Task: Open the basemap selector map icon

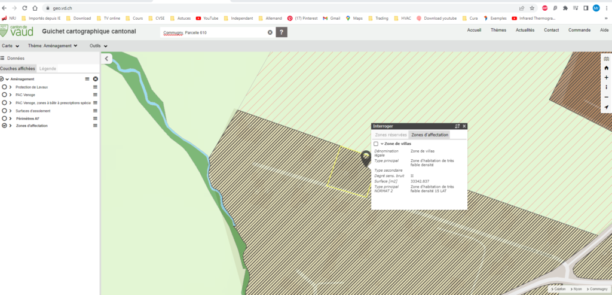Action: [x=606, y=59]
